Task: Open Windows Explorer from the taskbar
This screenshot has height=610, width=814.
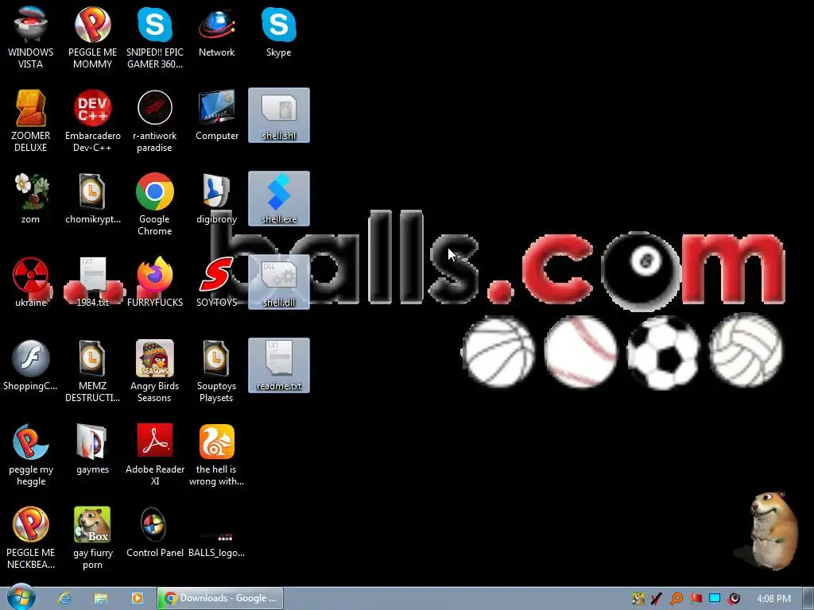Action: click(101, 598)
